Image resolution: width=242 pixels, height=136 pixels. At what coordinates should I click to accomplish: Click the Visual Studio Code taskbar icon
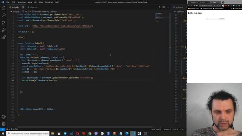(x=133, y=133)
